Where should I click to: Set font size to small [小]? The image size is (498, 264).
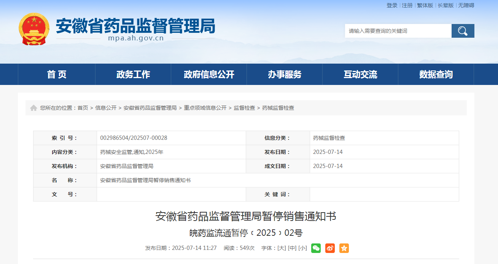click(x=302, y=248)
